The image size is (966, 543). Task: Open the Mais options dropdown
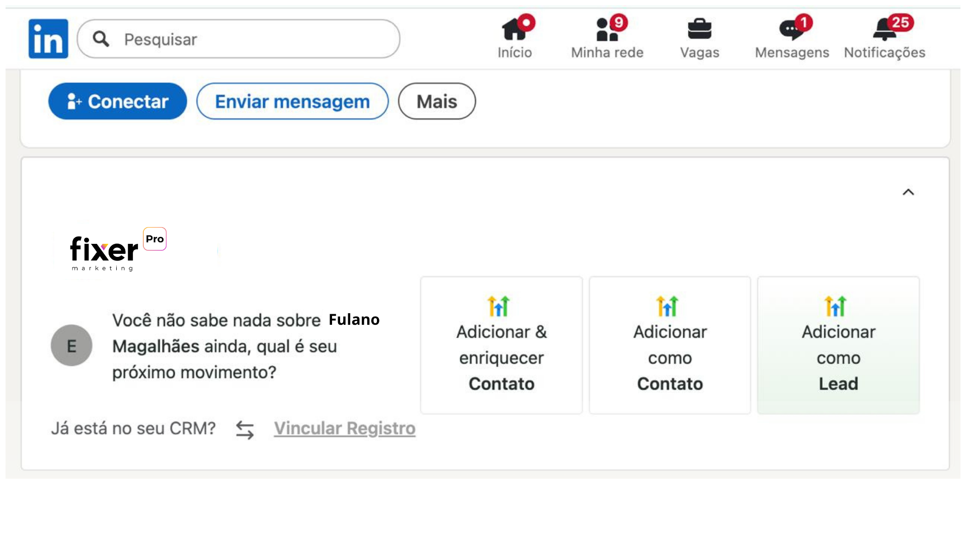[x=437, y=101]
